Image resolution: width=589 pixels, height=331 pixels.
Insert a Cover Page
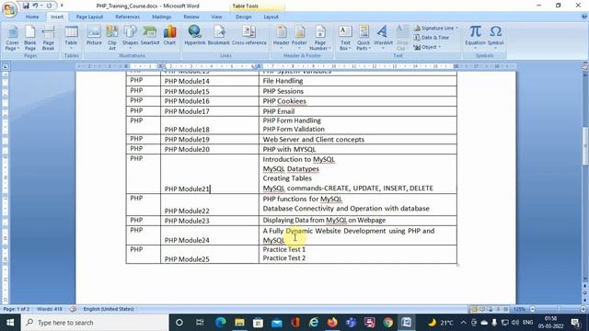pyautogui.click(x=12, y=38)
